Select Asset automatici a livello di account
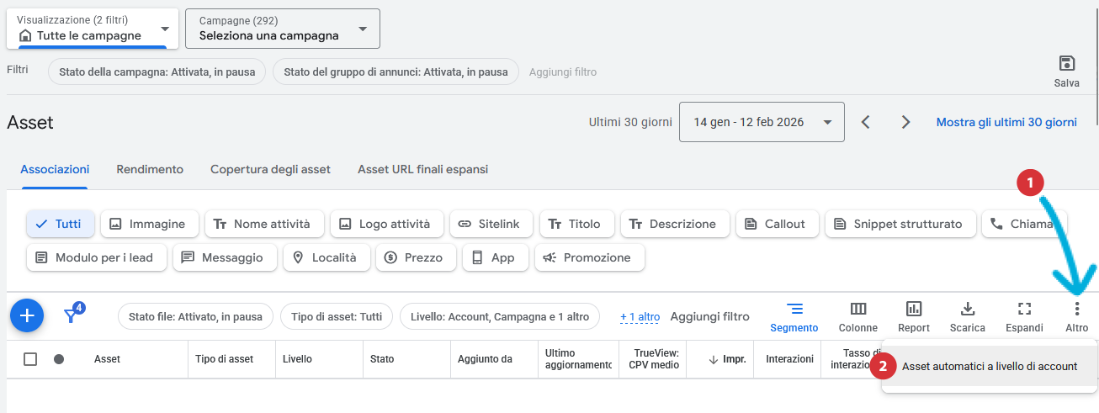1099x413 pixels. coord(989,366)
